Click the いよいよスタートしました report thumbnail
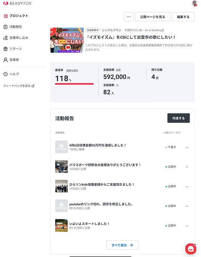This screenshot has height=257, width=201. (61, 225)
